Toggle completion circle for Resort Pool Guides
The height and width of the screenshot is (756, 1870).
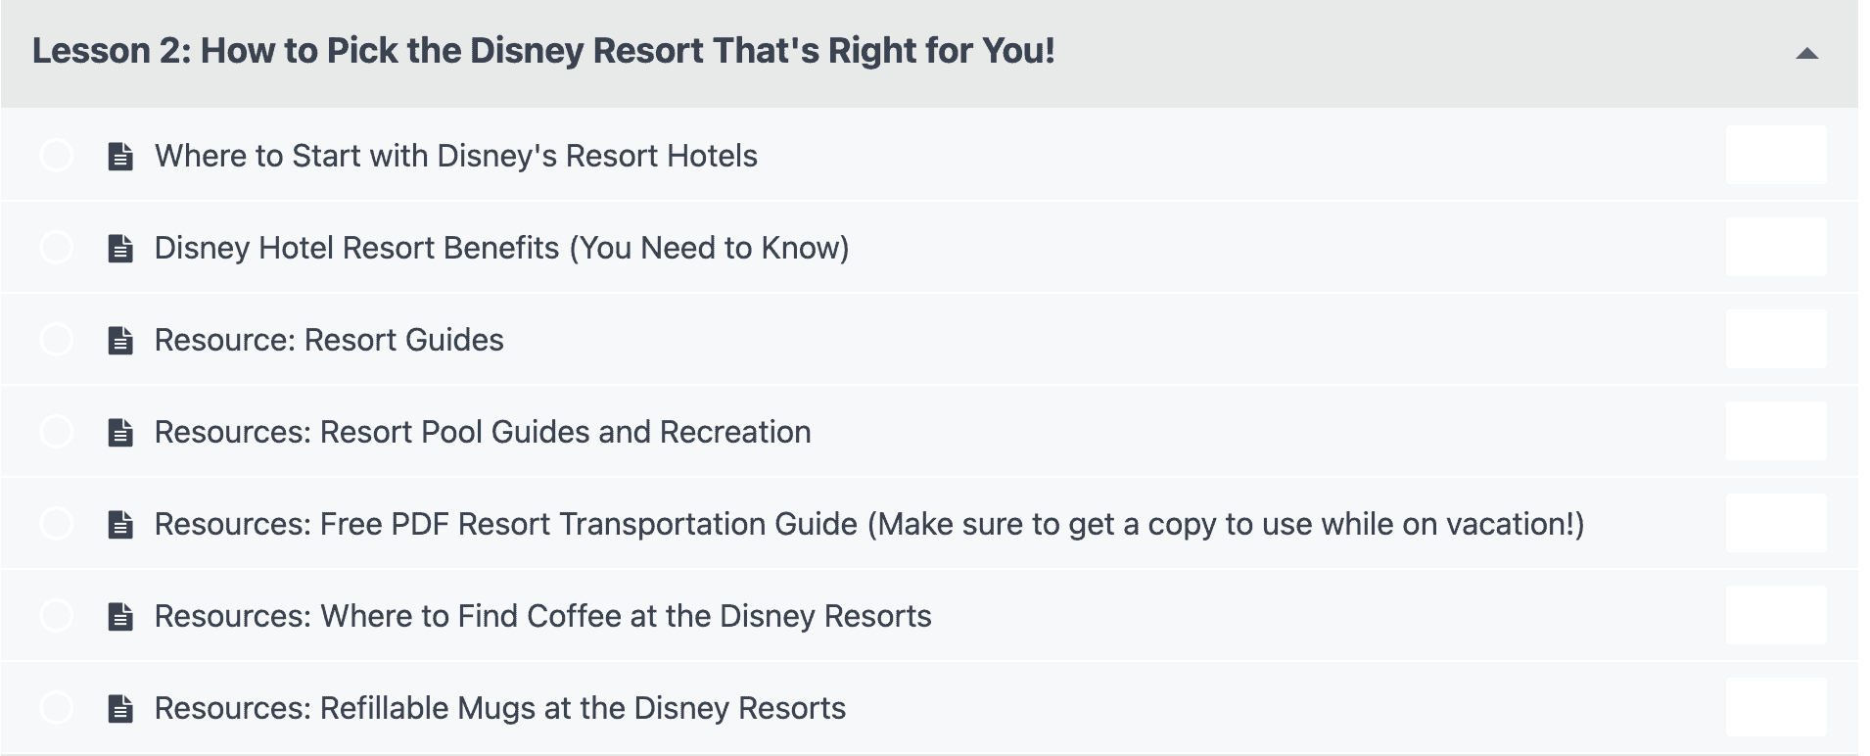coord(56,431)
